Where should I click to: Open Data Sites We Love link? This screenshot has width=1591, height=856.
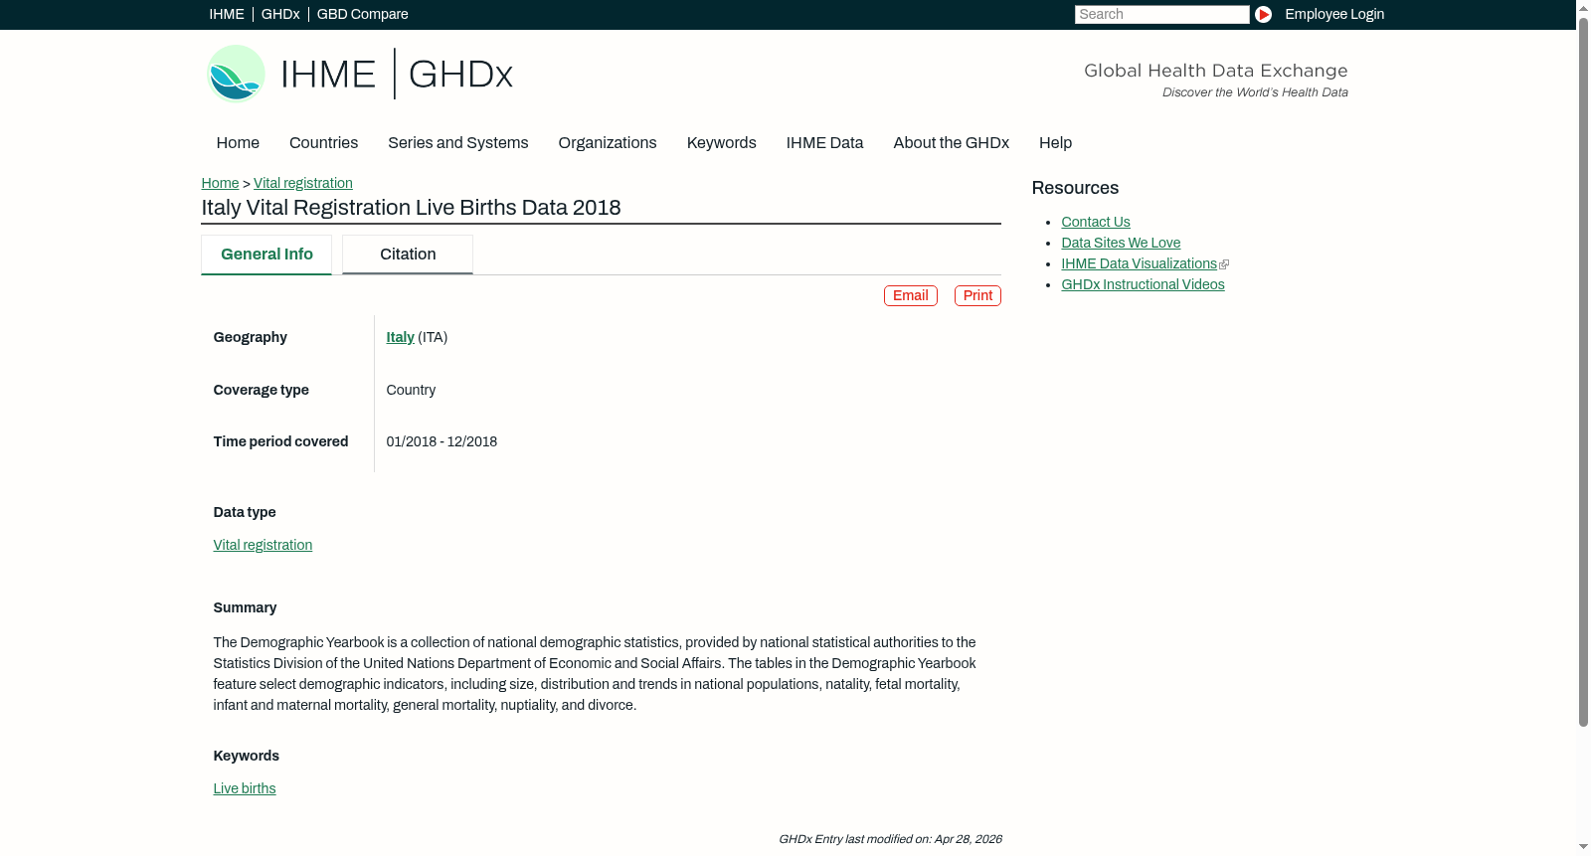click(1121, 244)
